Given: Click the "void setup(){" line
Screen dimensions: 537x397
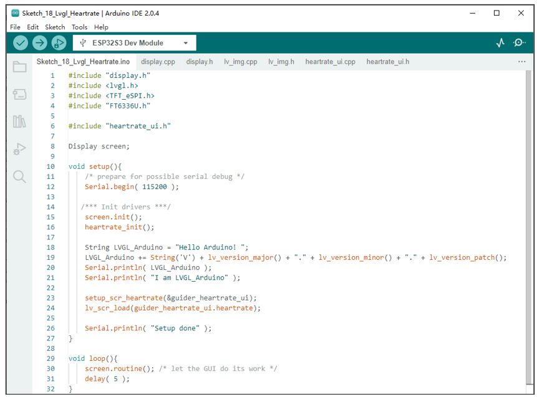Looking at the screenshot, I should tap(95, 166).
